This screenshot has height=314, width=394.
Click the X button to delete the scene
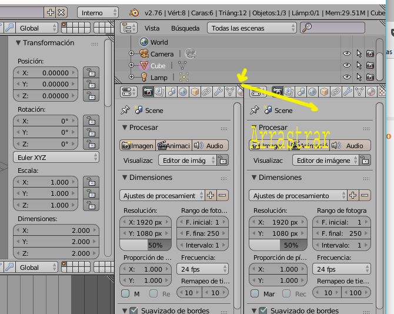(x=61, y=12)
